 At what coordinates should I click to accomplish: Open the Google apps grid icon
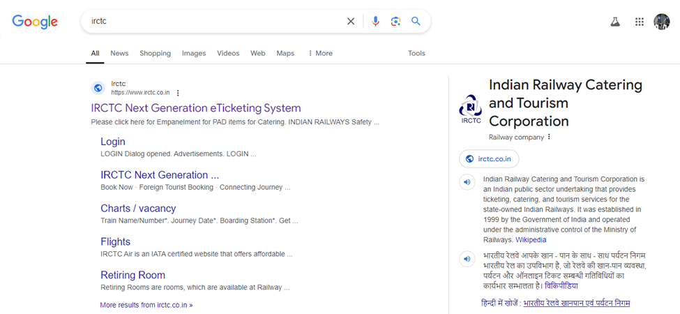click(x=640, y=22)
